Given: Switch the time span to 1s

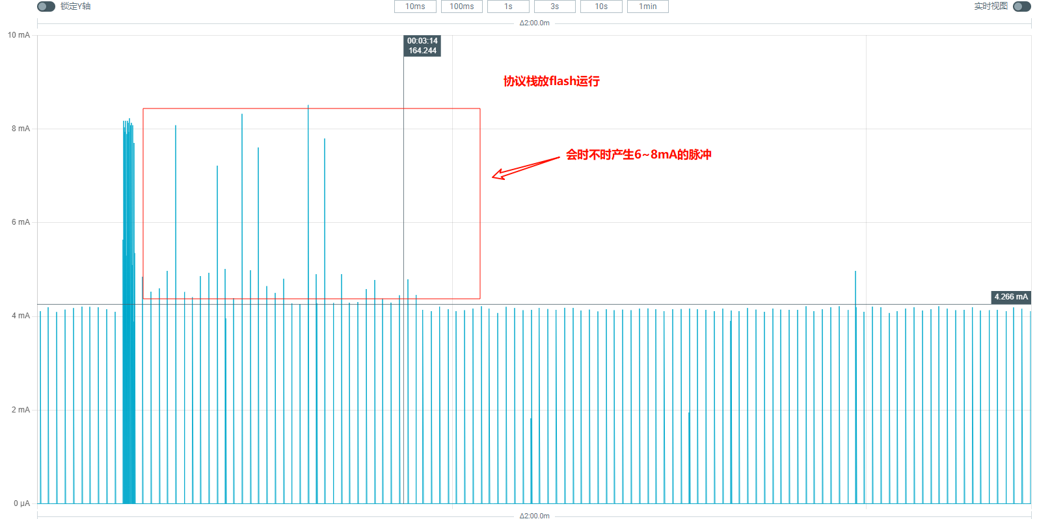Looking at the screenshot, I should tap(508, 6).
